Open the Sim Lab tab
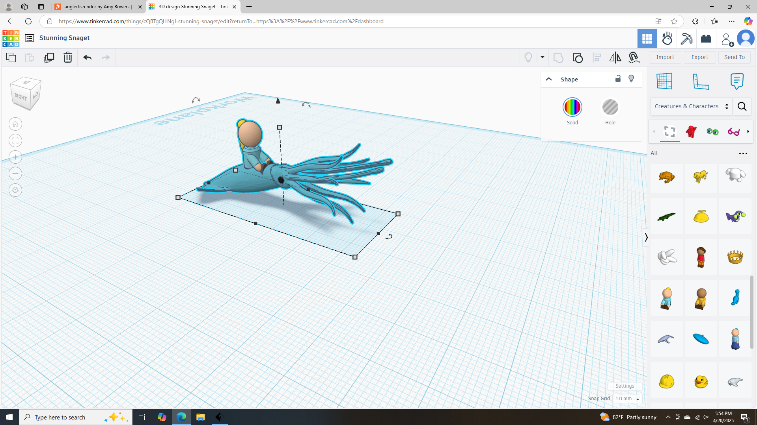The image size is (757, 425). click(667, 39)
